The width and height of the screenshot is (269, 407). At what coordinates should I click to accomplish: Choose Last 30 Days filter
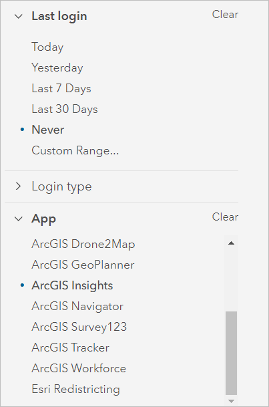pos(65,110)
